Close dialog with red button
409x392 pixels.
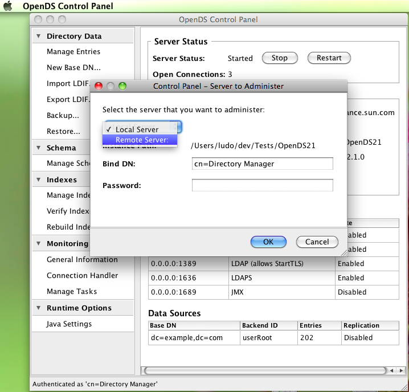(98, 87)
